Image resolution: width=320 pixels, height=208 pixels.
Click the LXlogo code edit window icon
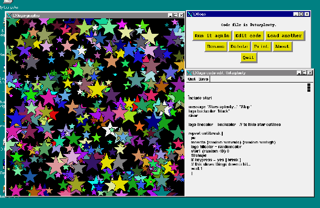[190, 72]
